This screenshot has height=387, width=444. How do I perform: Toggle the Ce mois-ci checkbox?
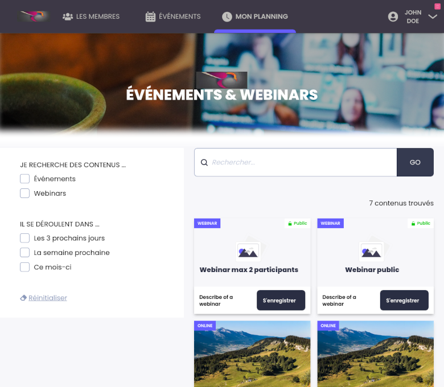point(24,267)
